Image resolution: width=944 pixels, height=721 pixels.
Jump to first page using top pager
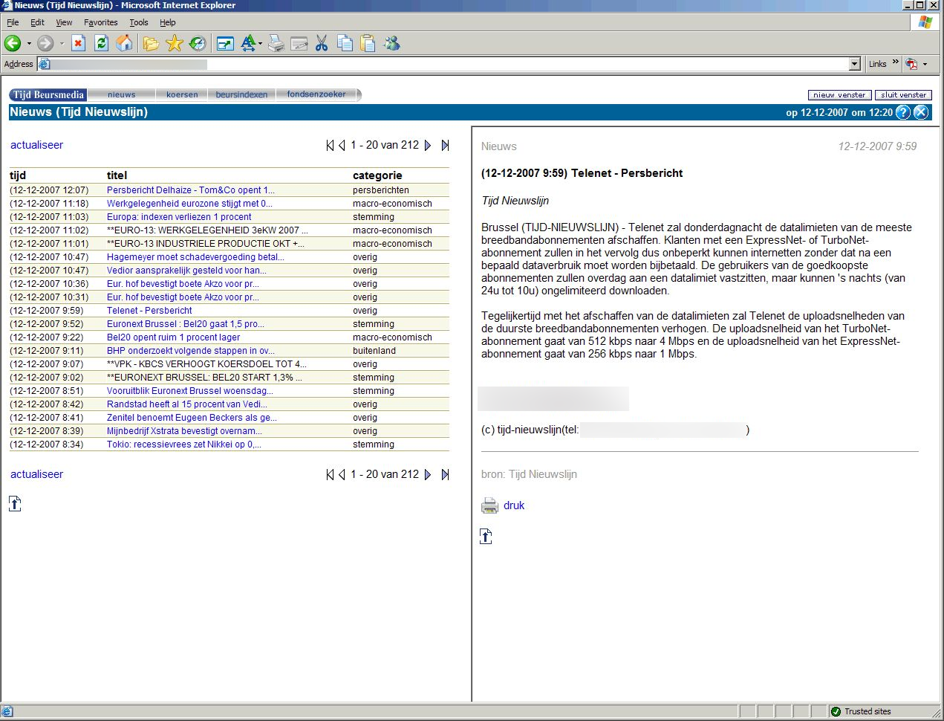click(330, 145)
